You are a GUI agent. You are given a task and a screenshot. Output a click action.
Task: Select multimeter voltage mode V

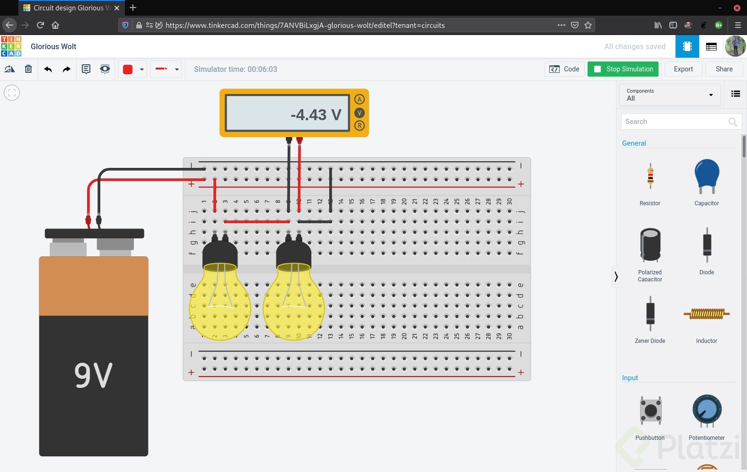360,113
